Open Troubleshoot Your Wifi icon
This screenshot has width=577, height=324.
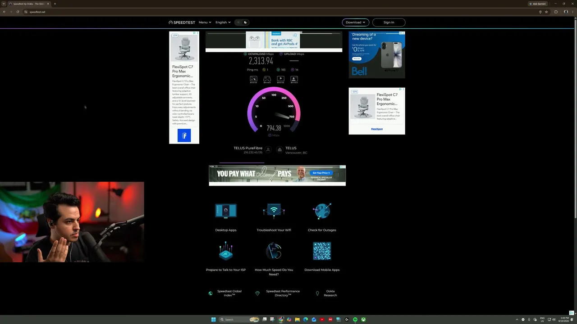(x=274, y=211)
